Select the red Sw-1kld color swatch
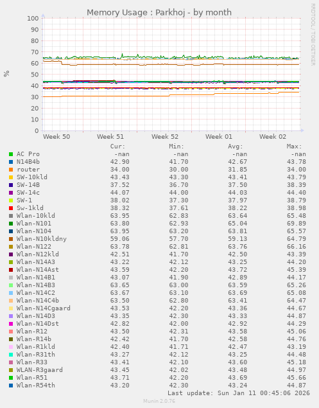Image resolution: width=319 pixels, height=408 pixels. tap(11, 208)
